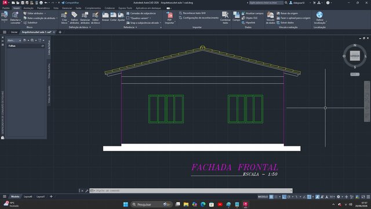Open the Editar atributos dropdown arrow
371x209 pixels.
pos(45,13)
